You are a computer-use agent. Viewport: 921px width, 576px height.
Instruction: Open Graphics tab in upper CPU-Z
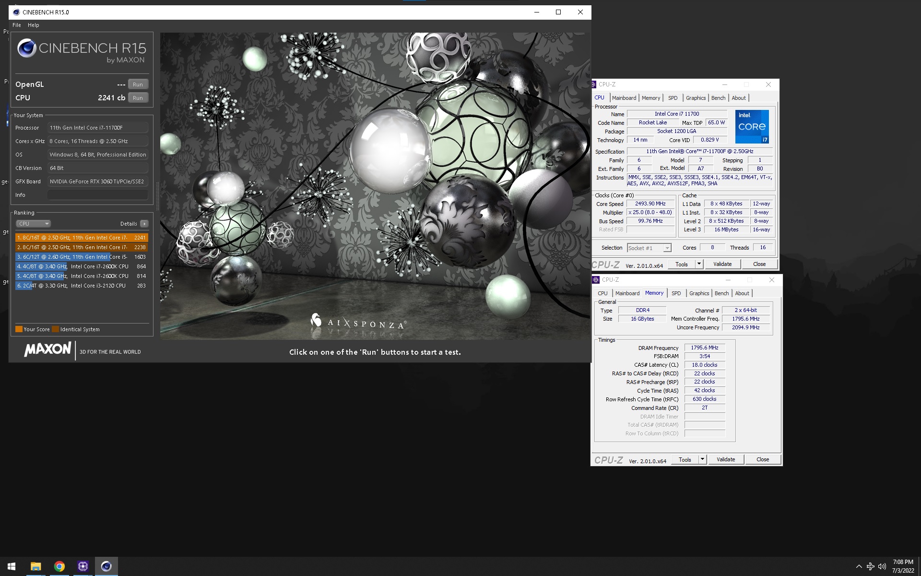point(696,98)
